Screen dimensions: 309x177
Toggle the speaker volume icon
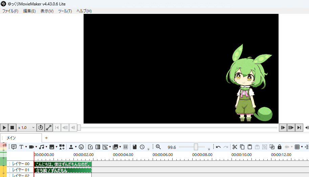pos(307,128)
